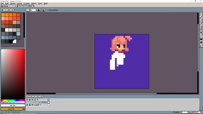This screenshot has width=203, height=114.
Task: Click the yellow foreground color button
Action: [11, 109]
